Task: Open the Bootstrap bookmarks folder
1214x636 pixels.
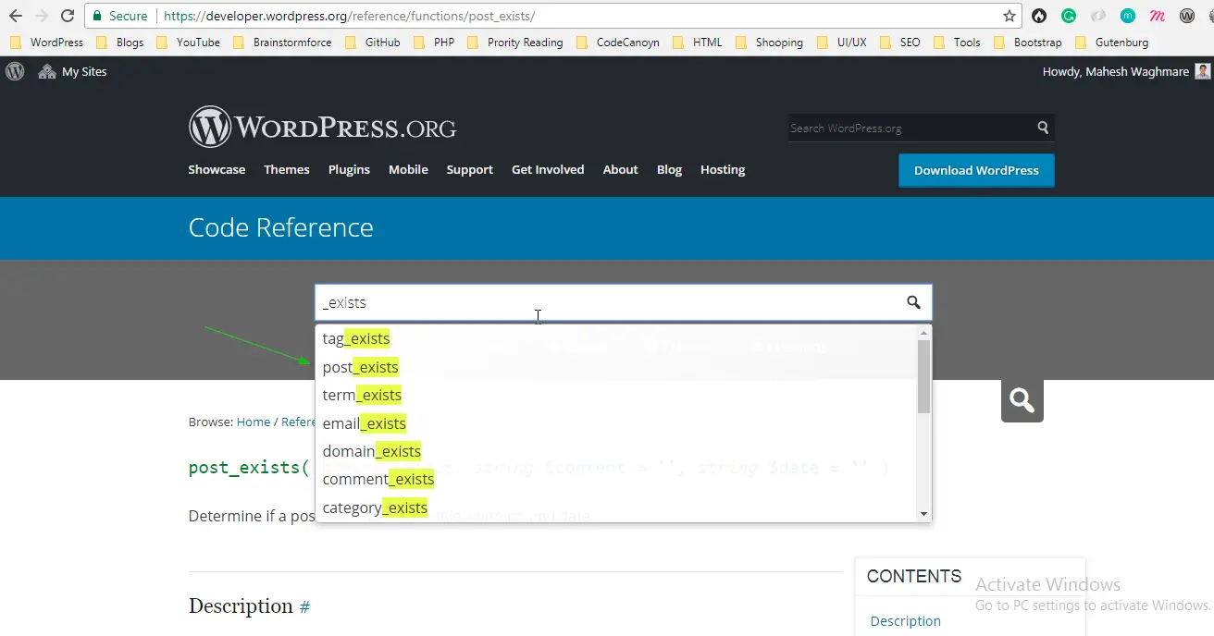Action: click(x=1028, y=42)
